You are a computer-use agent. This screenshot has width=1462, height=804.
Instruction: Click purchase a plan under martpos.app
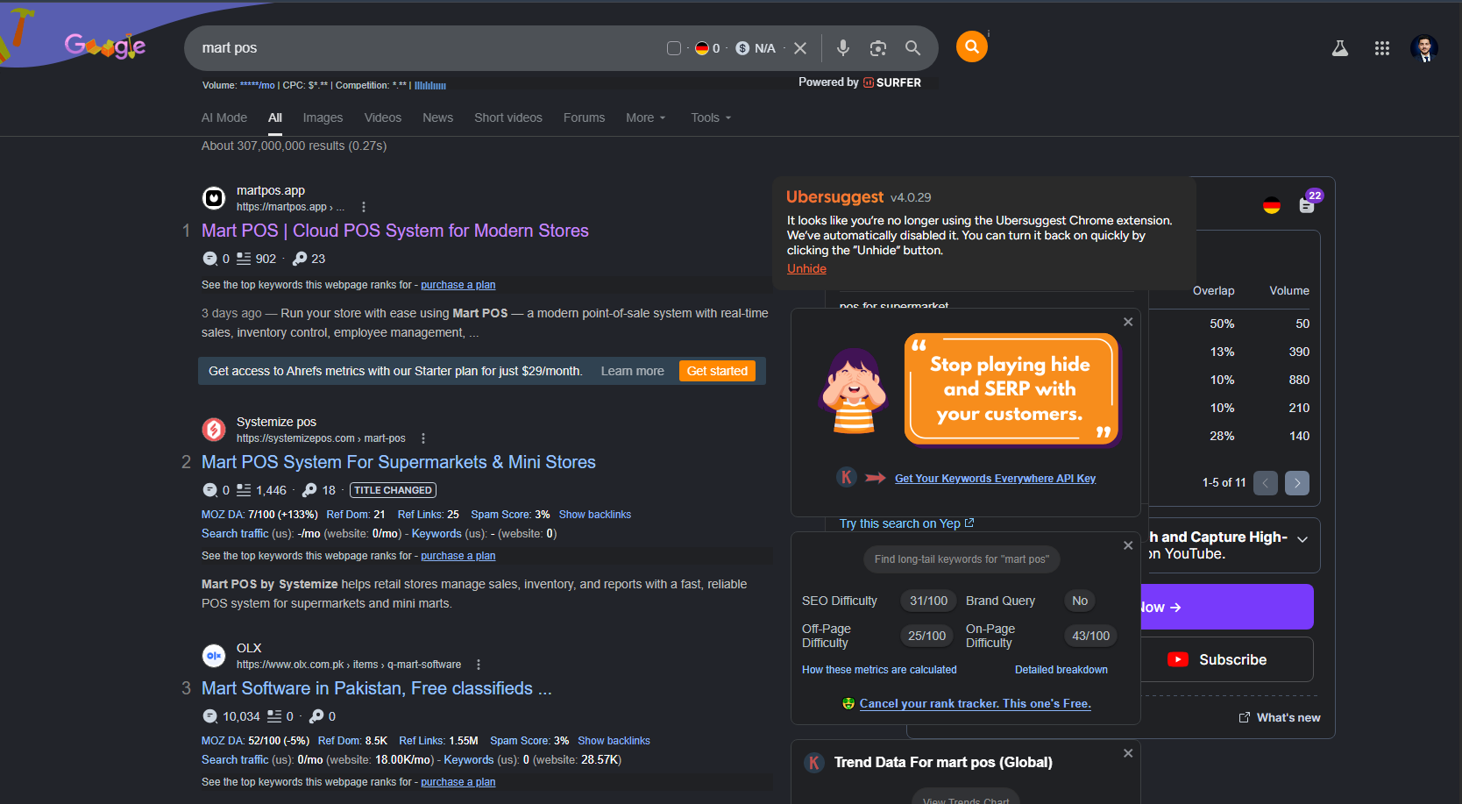pyautogui.click(x=458, y=285)
